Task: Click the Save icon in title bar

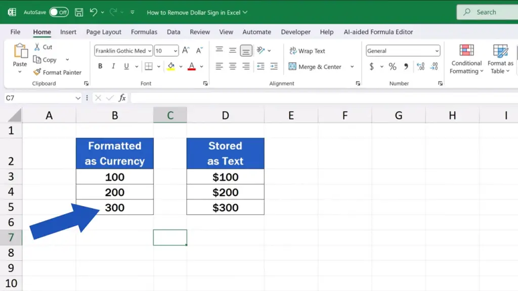Action: pyautogui.click(x=79, y=12)
